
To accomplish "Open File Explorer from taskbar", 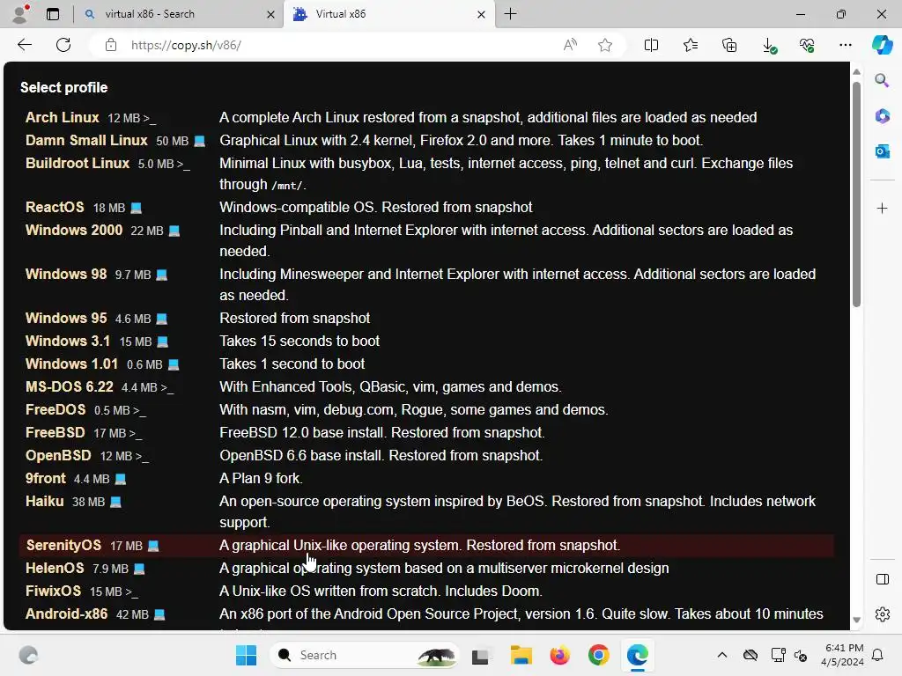I will 521,655.
